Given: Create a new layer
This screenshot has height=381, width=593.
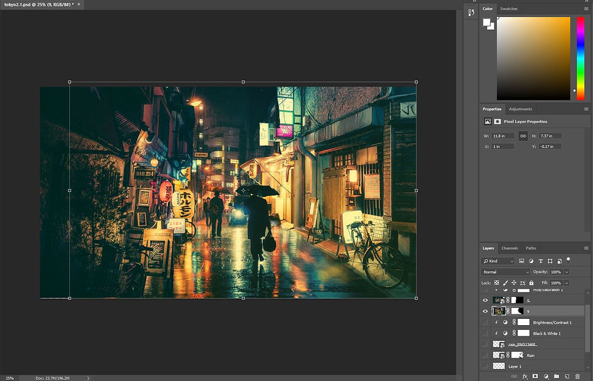Looking at the screenshot, I should pyautogui.click(x=567, y=376).
